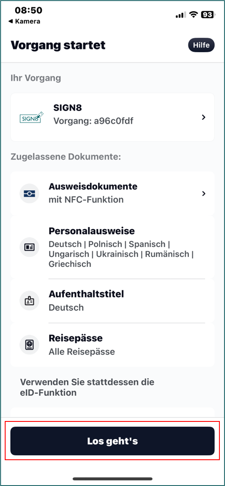
Task: Tap the Ausweisdokumente mit NFC-Funktion row
Action: (113, 193)
